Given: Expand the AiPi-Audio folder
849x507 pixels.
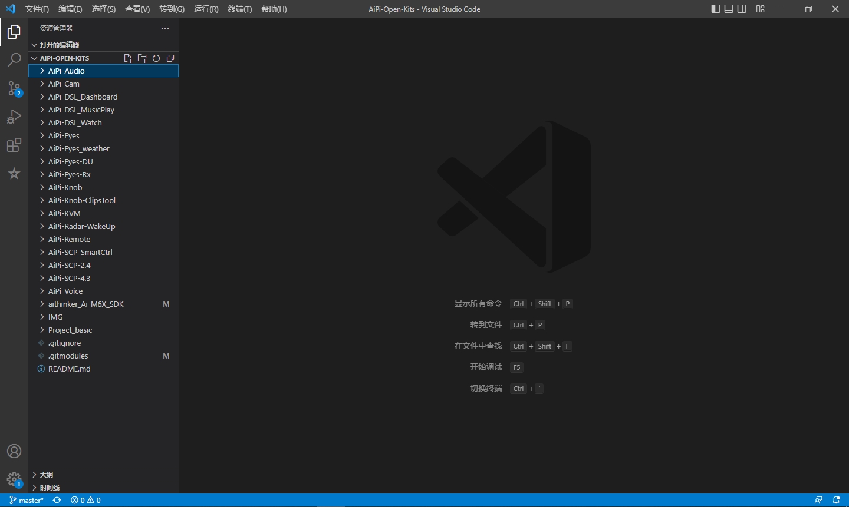Looking at the screenshot, I should (x=103, y=71).
